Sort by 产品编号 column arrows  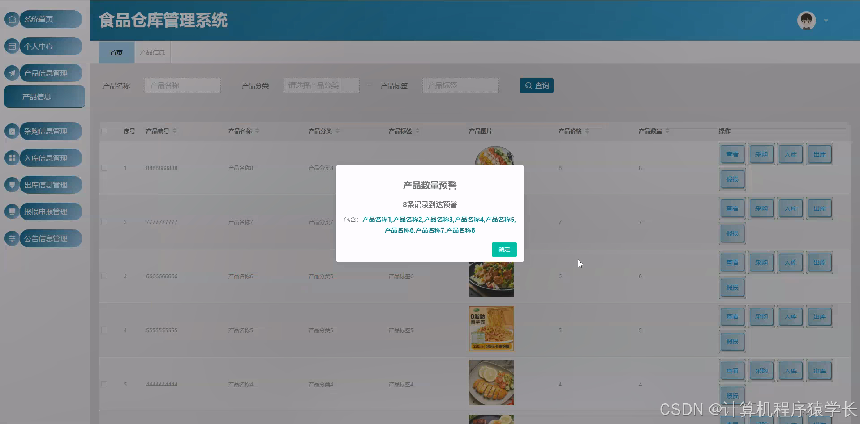point(175,131)
